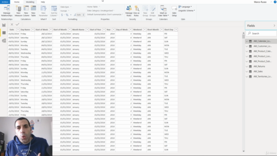
Task: Select the Short Month column header
Action: tap(153, 29)
